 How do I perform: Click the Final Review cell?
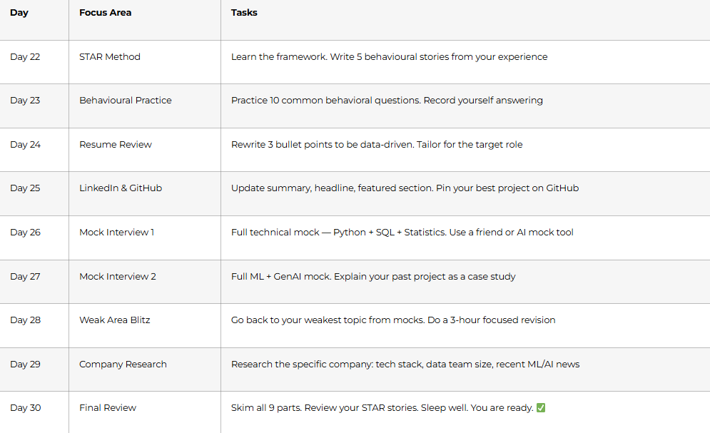pos(108,407)
